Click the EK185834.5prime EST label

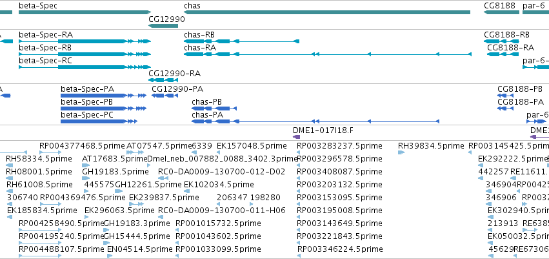[x=42, y=211]
